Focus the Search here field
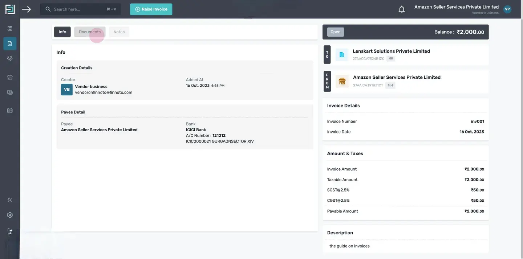Image resolution: width=523 pixels, height=259 pixels. pos(80,9)
